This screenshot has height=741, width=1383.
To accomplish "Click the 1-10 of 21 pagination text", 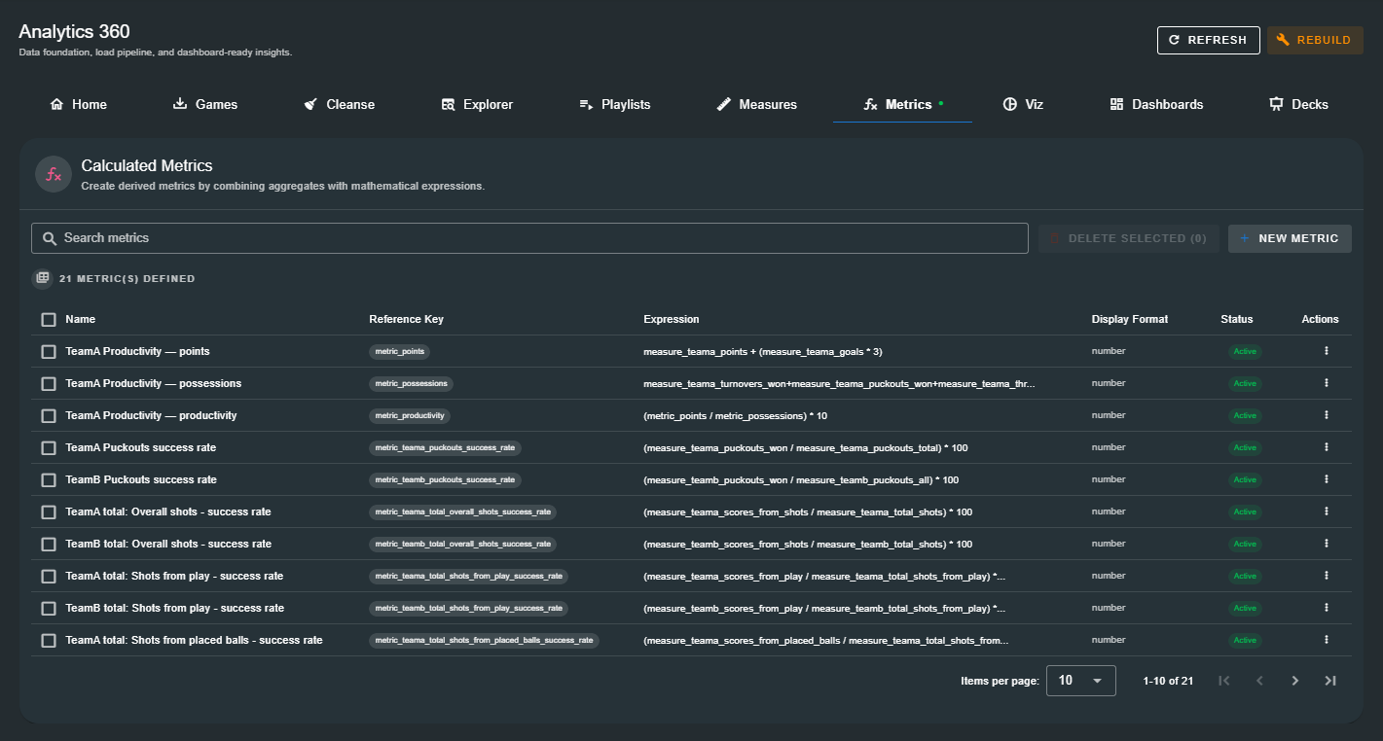I will click(x=1168, y=681).
